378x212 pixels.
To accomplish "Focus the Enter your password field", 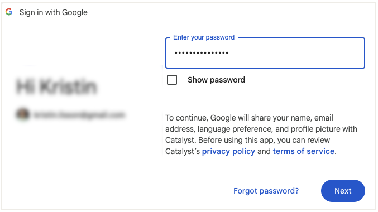I will [265, 53].
